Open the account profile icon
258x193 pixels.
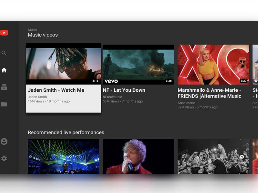pos(4,141)
